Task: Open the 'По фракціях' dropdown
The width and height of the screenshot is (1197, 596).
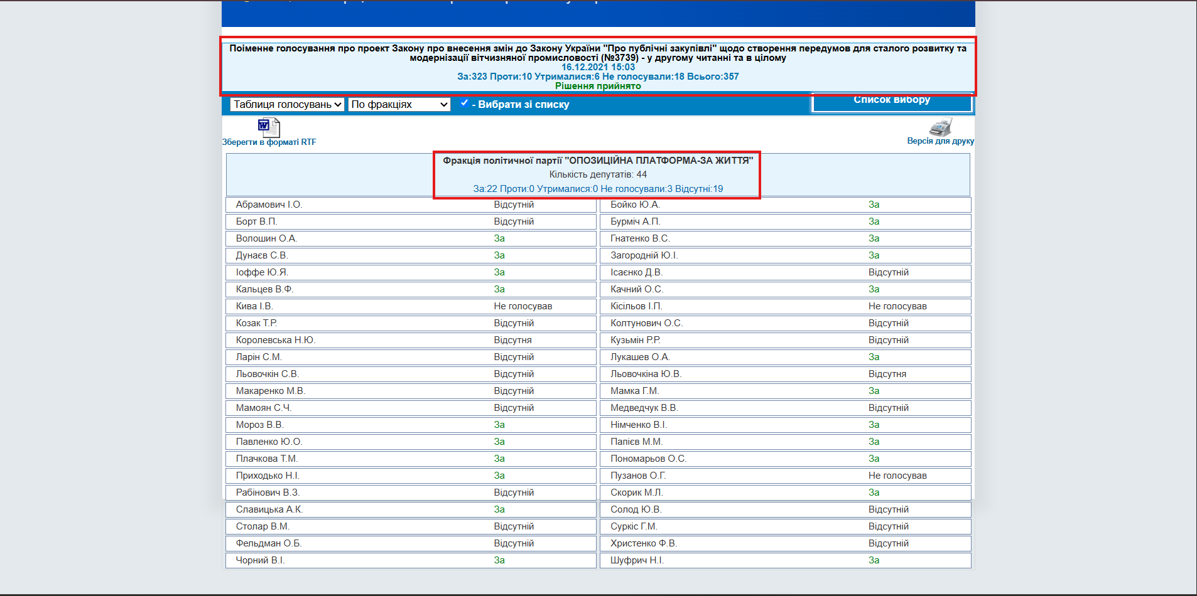Action: click(399, 104)
